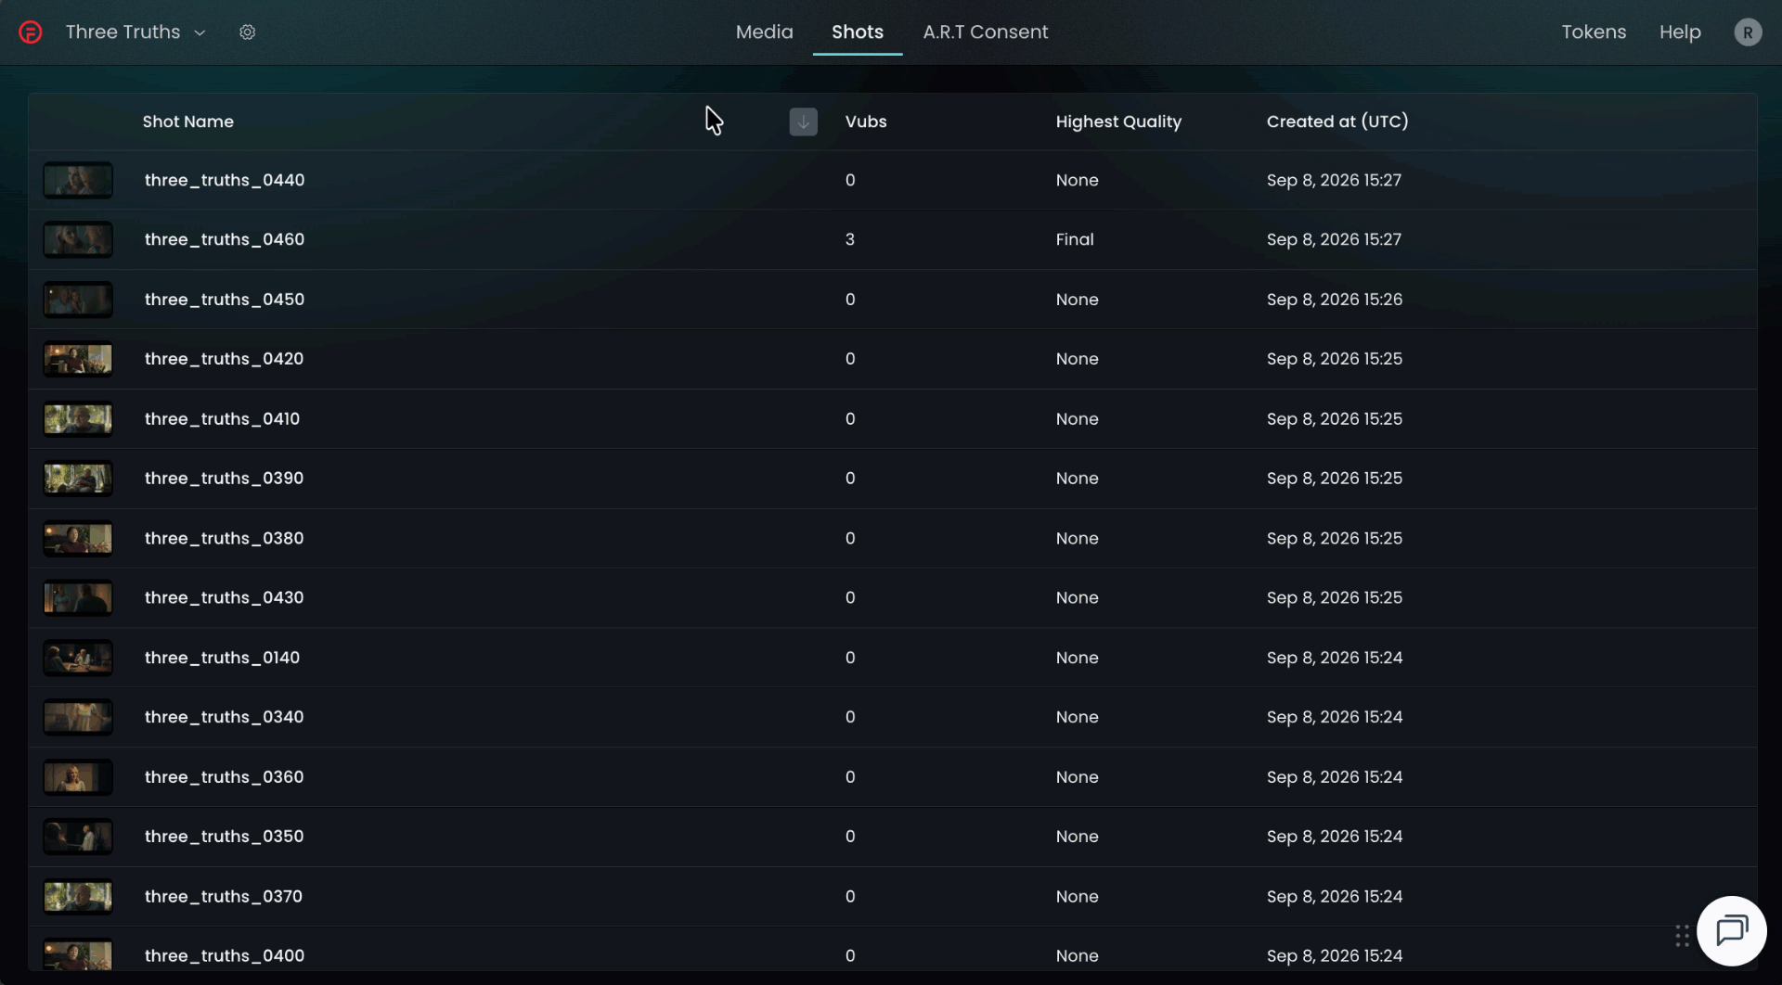Select shot name three_truths_0390
The width and height of the screenshot is (1782, 985).
pyautogui.click(x=224, y=479)
